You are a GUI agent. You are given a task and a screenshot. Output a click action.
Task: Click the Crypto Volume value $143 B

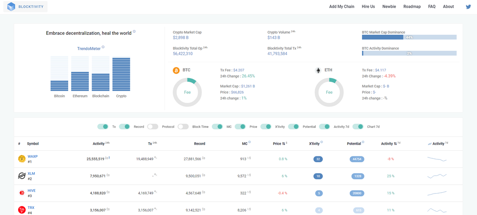coord(274,38)
